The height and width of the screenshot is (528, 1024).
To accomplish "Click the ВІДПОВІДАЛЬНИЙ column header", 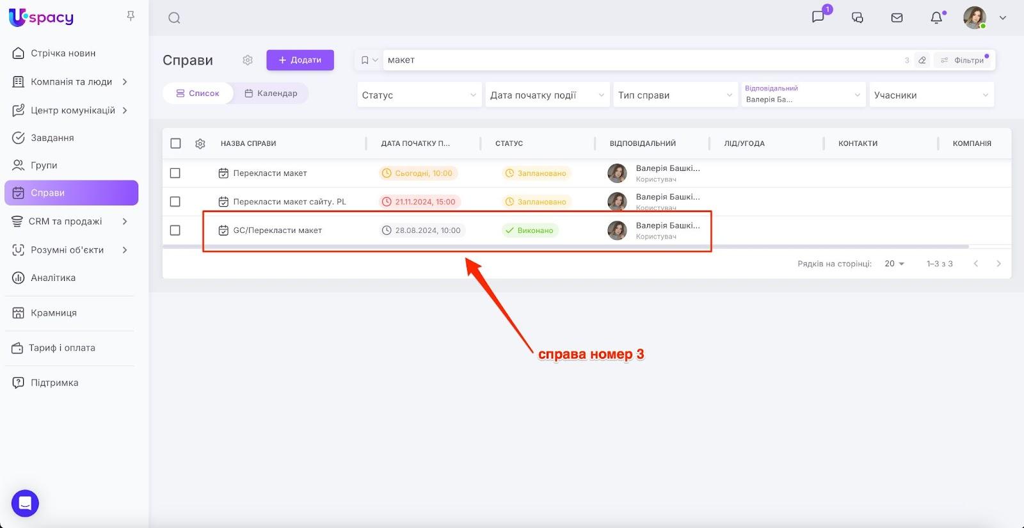I will (643, 143).
